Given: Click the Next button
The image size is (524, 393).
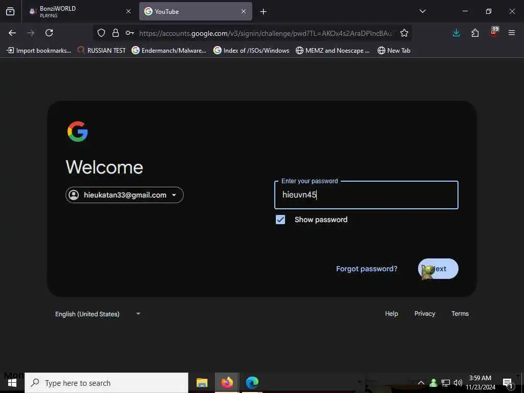Looking at the screenshot, I should 438,269.
